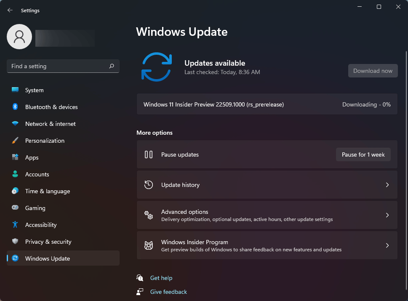Click the Download now button
This screenshot has width=408, height=301.
(x=373, y=71)
